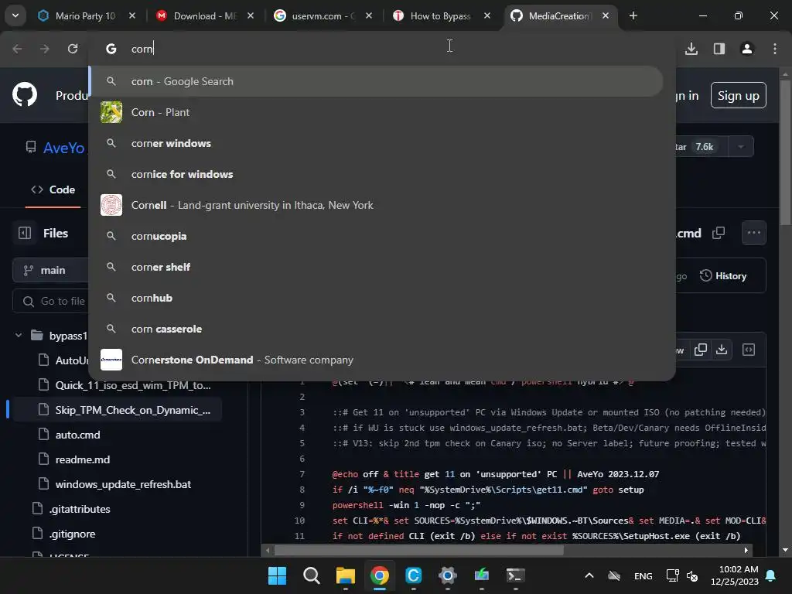Collapse the bypass11 folder chevron
This screenshot has width=792, height=594.
[x=19, y=336]
